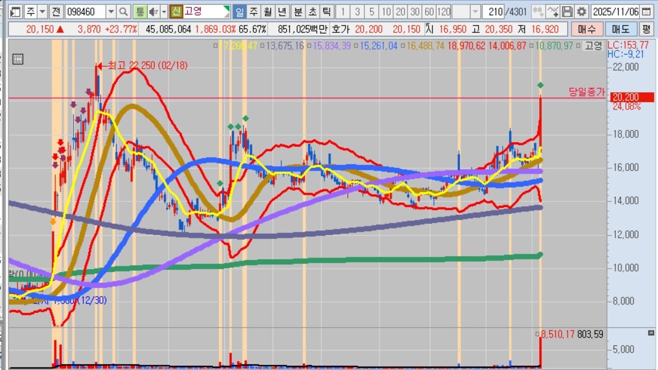Open the 주 market type dropdown arrow
658x370 pixels.
42,12
